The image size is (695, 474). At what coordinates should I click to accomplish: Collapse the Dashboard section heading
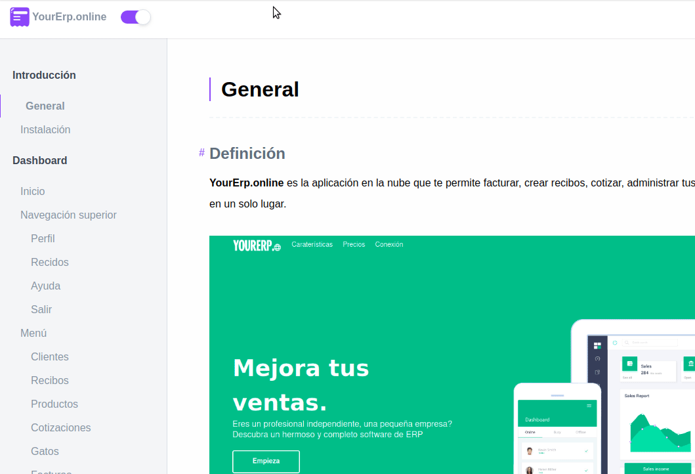point(39,160)
